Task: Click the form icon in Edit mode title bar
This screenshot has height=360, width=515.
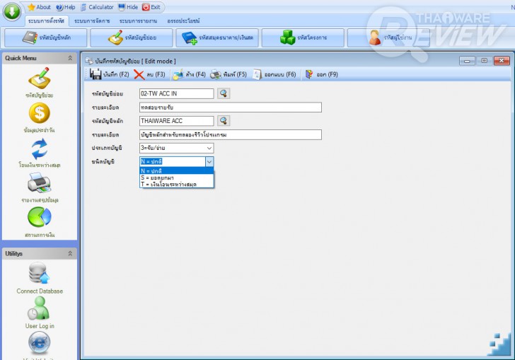Action: [88, 61]
